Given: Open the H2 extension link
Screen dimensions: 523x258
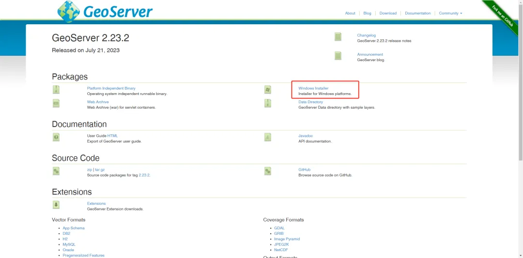Looking at the screenshot, I should 65,239.
